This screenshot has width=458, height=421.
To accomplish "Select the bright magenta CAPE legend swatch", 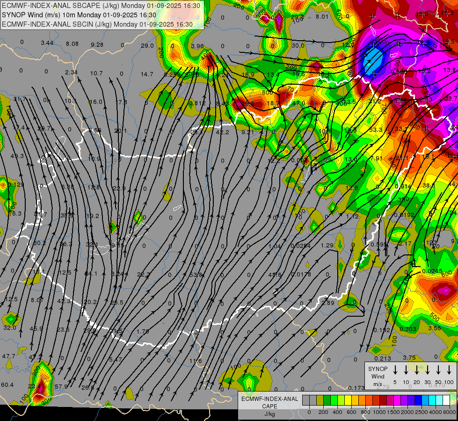I will 397,400.
